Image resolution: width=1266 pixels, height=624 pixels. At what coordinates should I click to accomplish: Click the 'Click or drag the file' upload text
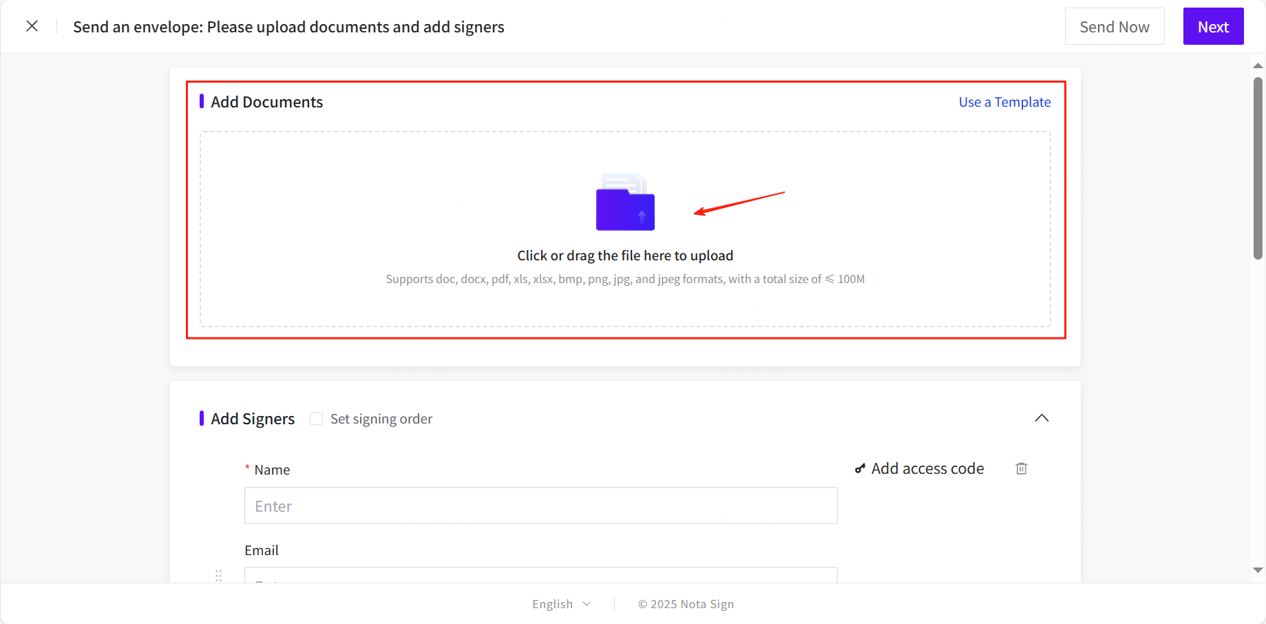click(625, 256)
